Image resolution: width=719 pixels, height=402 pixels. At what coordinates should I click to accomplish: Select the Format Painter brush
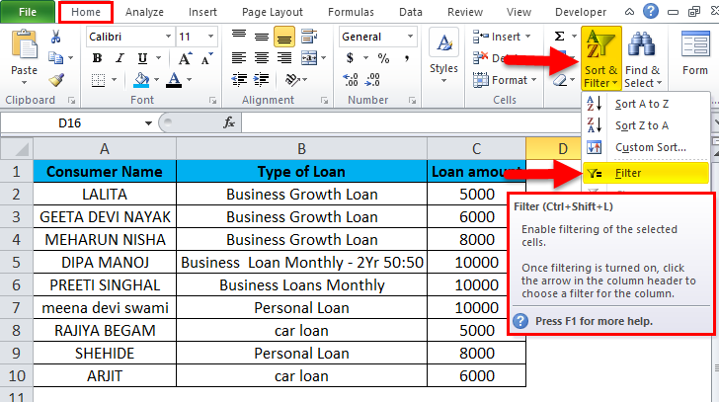(56, 80)
